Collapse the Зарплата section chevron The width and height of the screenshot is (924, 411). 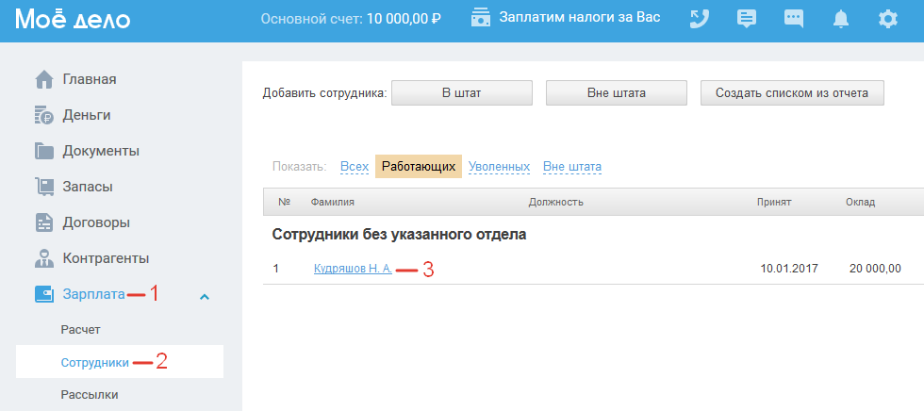tap(205, 297)
